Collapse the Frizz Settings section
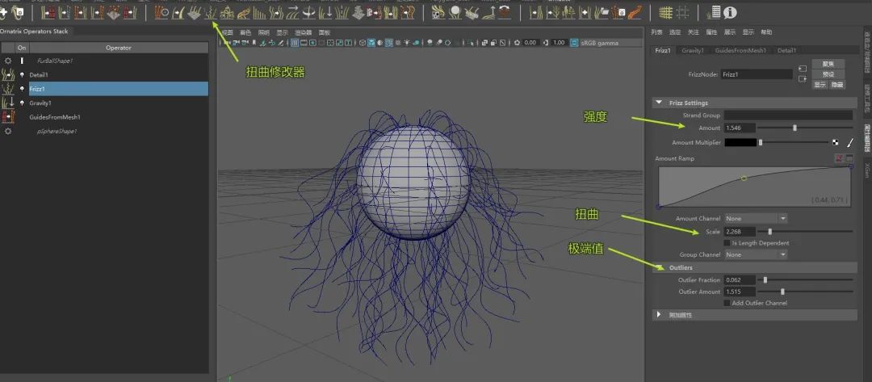This screenshot has height=382, width=872. point(659,103)
